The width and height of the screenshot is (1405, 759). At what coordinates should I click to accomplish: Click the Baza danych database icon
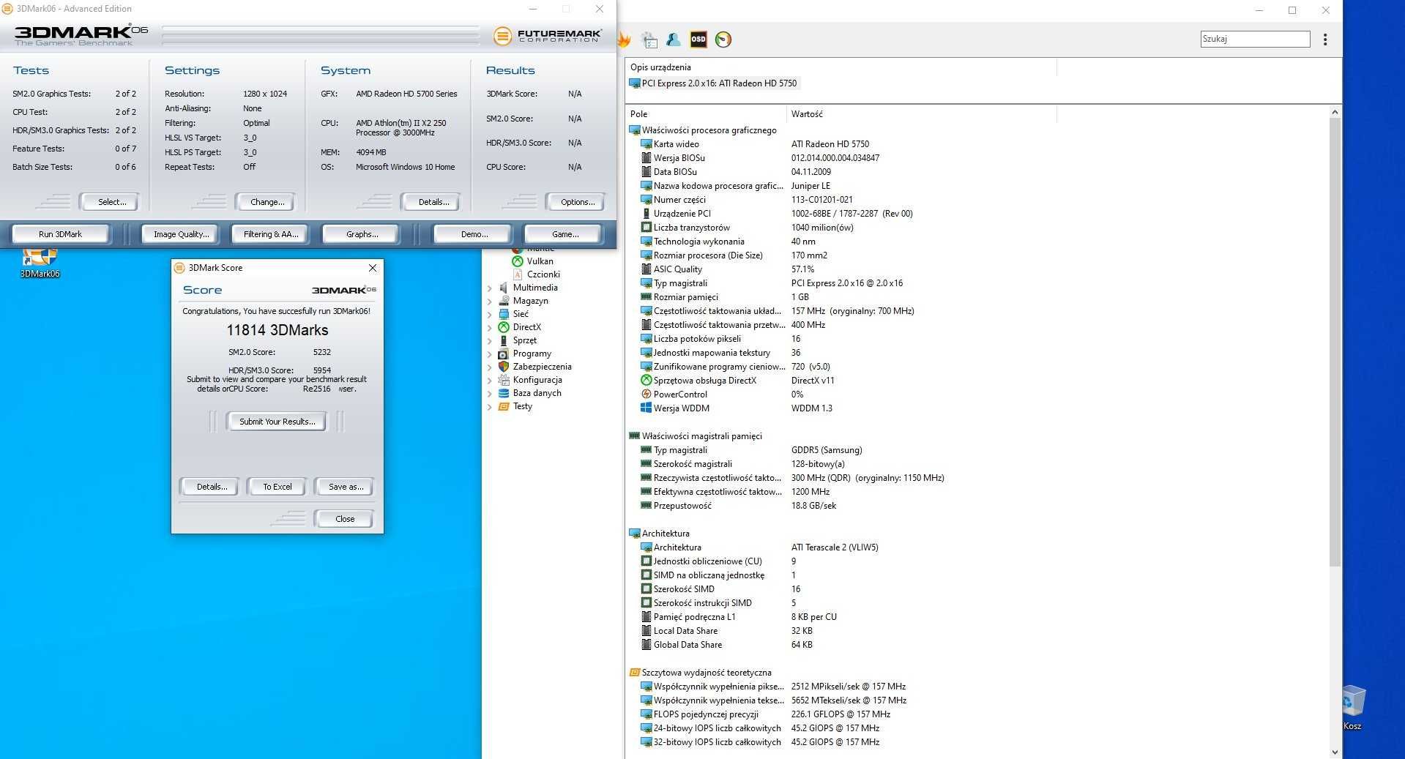point(504,393)
